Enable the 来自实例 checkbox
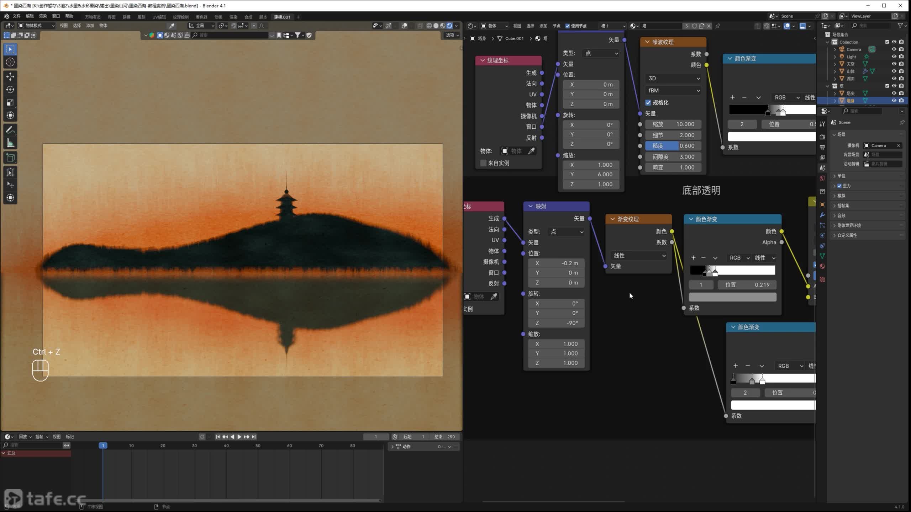This screenshot has height=512, width=911. (483, 163)
